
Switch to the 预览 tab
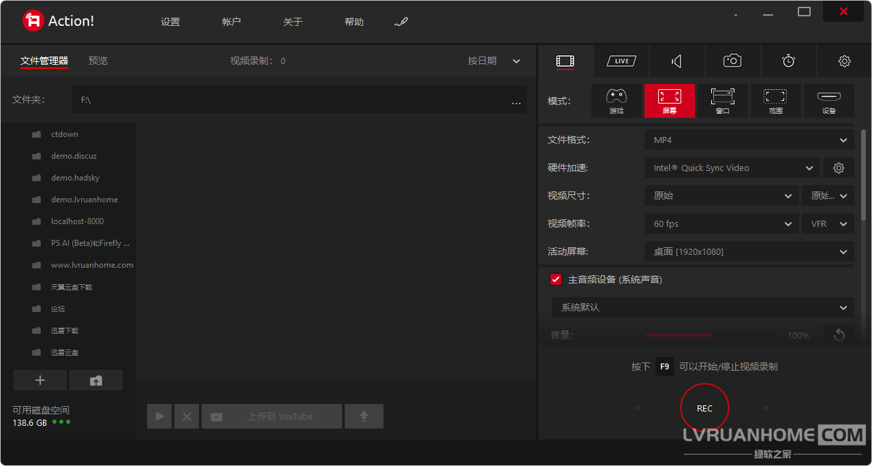(x=98, y=61)
